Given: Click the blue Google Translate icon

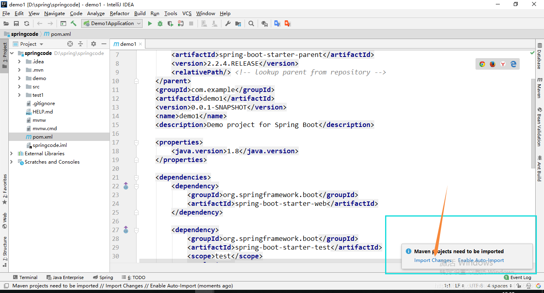Looking at the screenshot, I should tap(278, 23).
